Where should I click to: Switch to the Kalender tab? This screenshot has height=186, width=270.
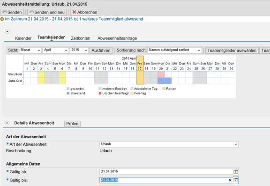tap(23, 38)
